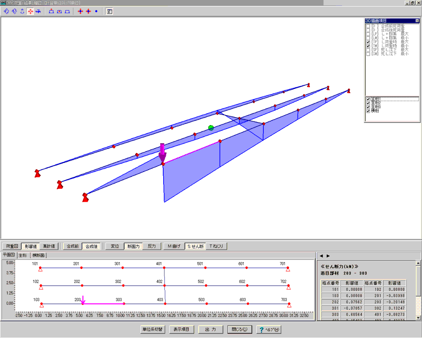This screenshot has width=422, height=338.
Task: Select the 断面力 section force button
Action: (133, 246)
